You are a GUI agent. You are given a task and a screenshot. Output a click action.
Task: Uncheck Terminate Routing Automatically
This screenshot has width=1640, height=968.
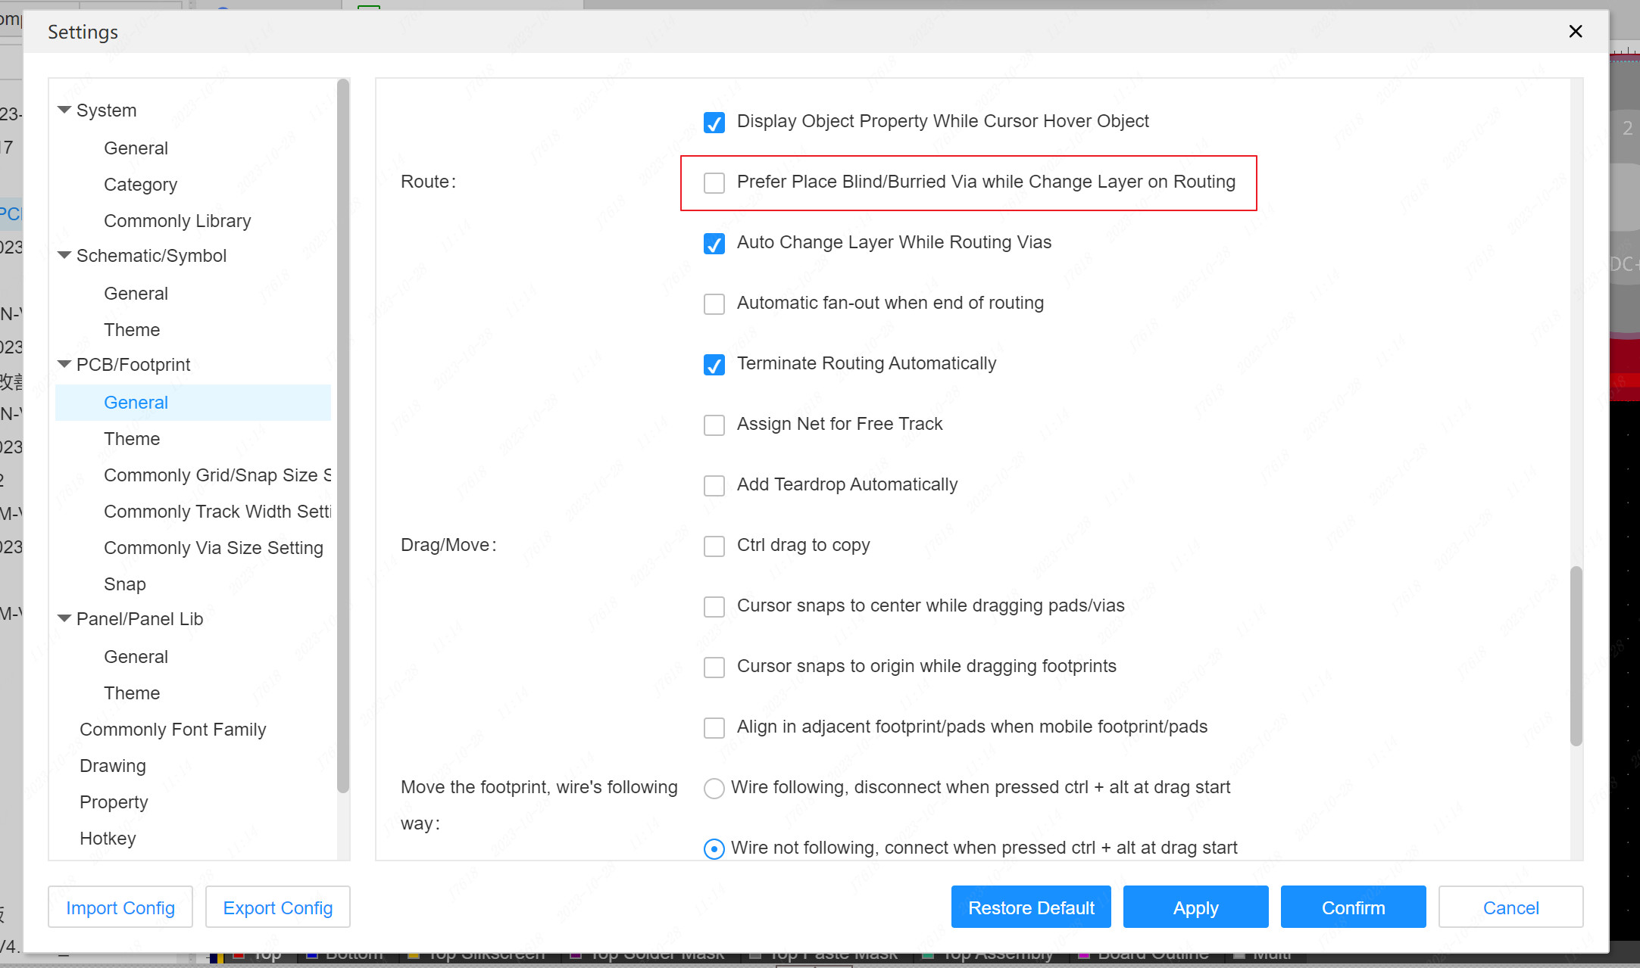(x=714, y=364)
